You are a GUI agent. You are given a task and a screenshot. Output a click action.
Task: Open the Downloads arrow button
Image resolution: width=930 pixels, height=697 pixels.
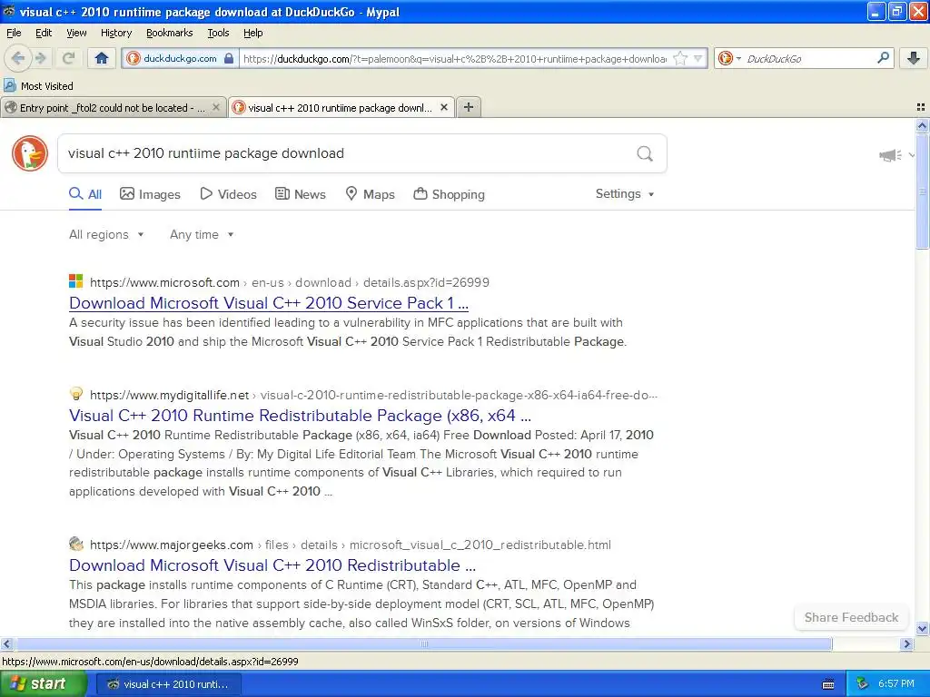click(x=914, y=58)
